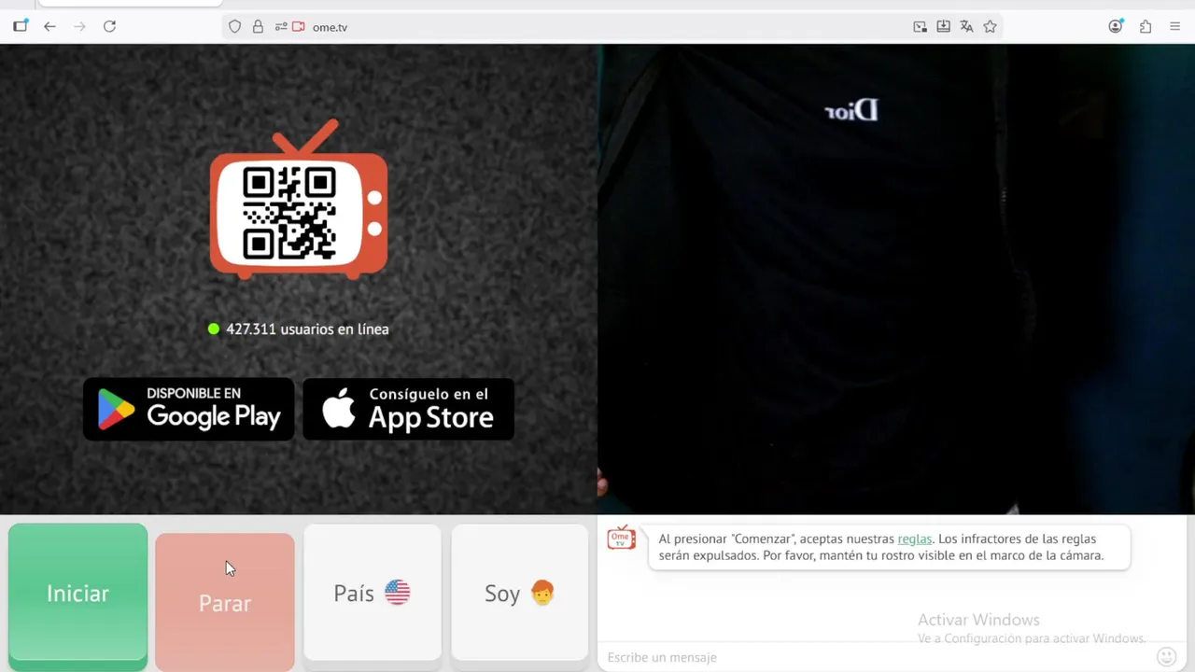Open the reglas link
Viewport: 1195px width, 672px height.
(x=915, y=539)
